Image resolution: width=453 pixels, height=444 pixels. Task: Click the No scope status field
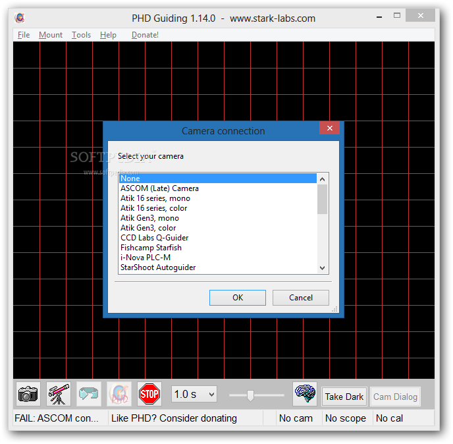tap(346, 418)
